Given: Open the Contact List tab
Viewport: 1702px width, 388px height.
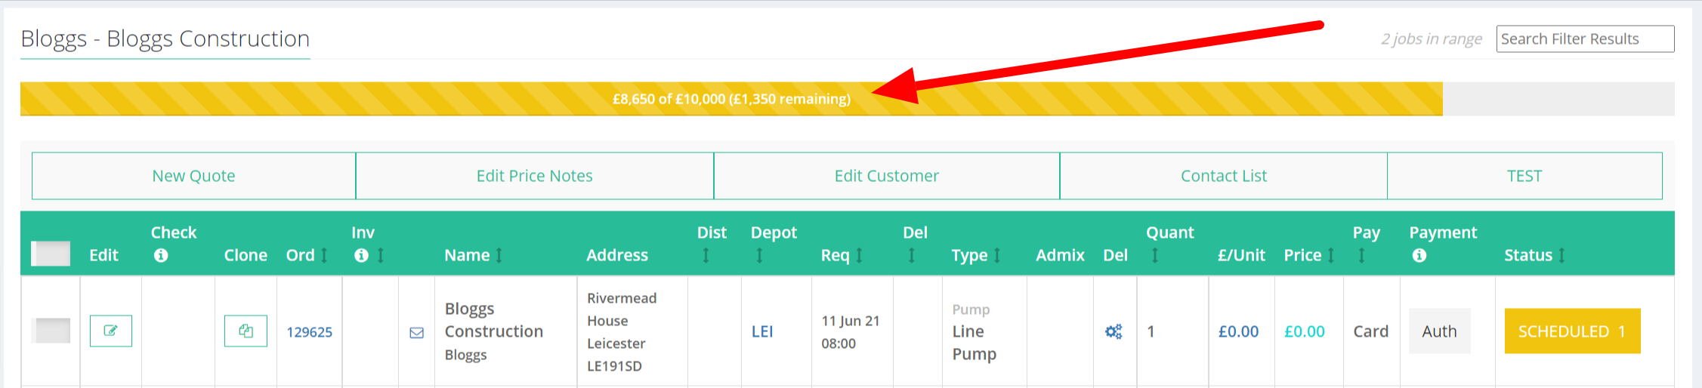Looking at the screenshot, I should [1223, 176].
